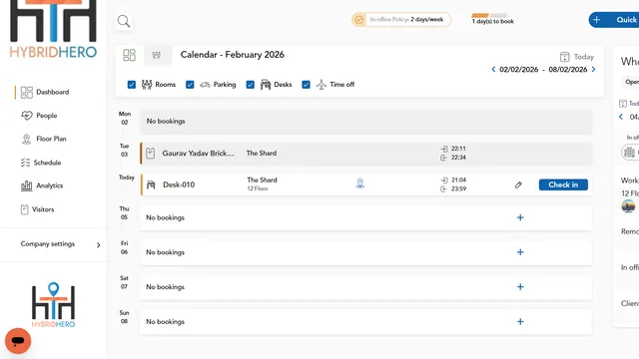This screenshot has height=359, width=639.
Task: Open the search magnifier icon
Action: pos(124,21)
